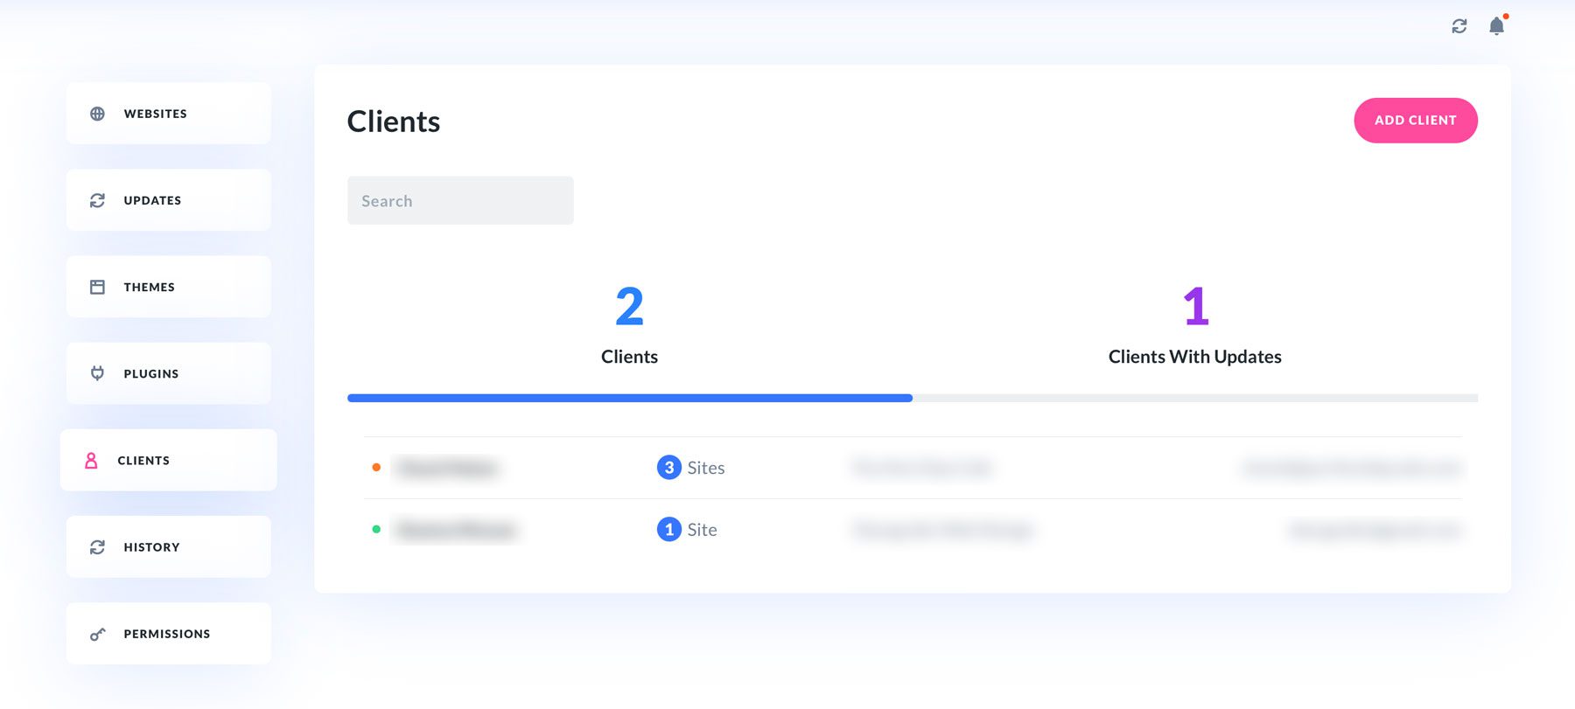Click the arrows icon beside History

tap(97, 547)
